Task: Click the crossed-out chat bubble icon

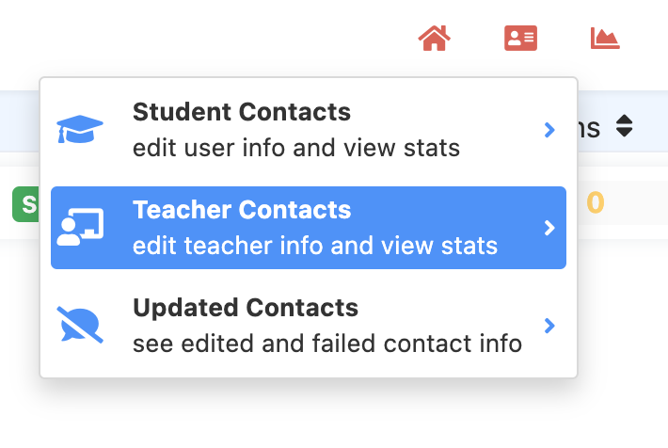Action: 80,326
